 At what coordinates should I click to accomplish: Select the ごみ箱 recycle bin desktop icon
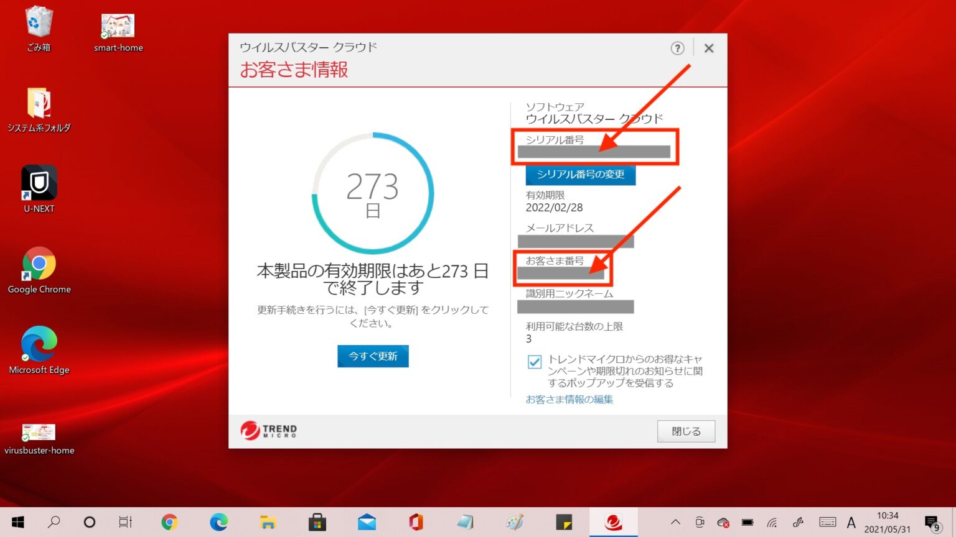[39, 29]
